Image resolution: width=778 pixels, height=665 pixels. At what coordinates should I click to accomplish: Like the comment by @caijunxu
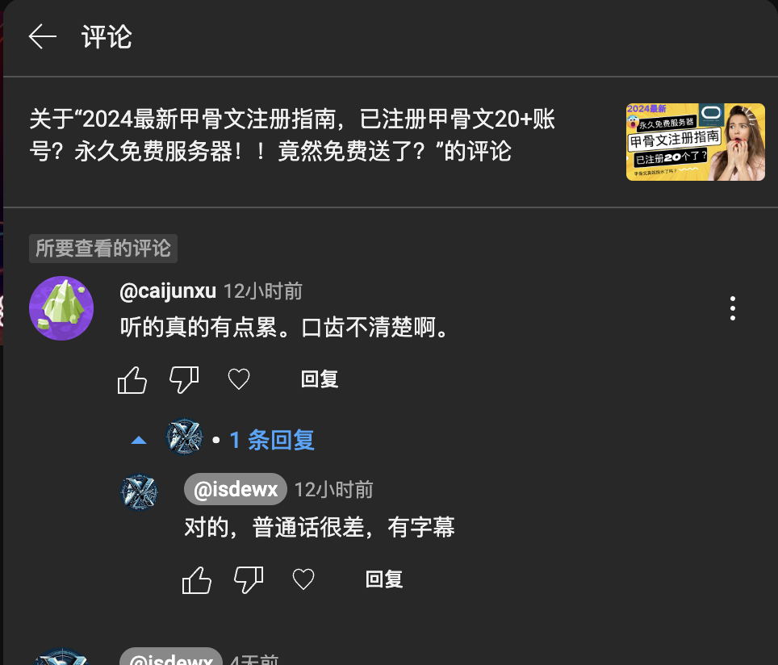[132, 379]
